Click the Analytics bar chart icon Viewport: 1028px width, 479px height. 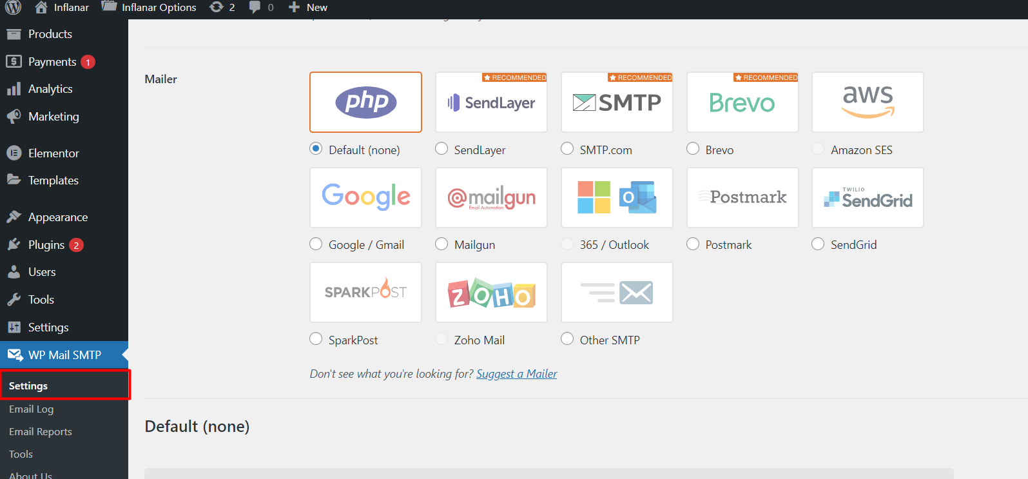point(14,89)
